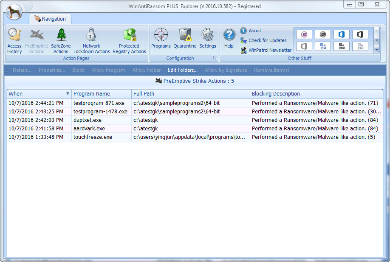Open the Programs crosshair icon
Image resolution: width=390 pixels, height=262 pixels.
(x=161, y=34)
